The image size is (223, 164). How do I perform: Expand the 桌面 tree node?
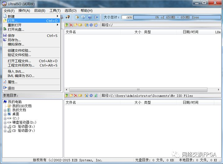(5, 114)
